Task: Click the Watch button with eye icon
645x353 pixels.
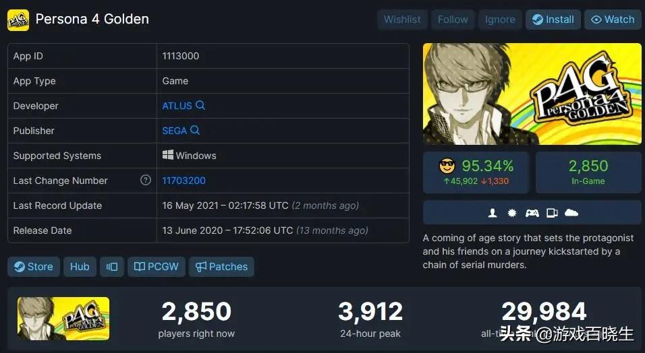Action: pyautogui.click(x=613, y=20)
